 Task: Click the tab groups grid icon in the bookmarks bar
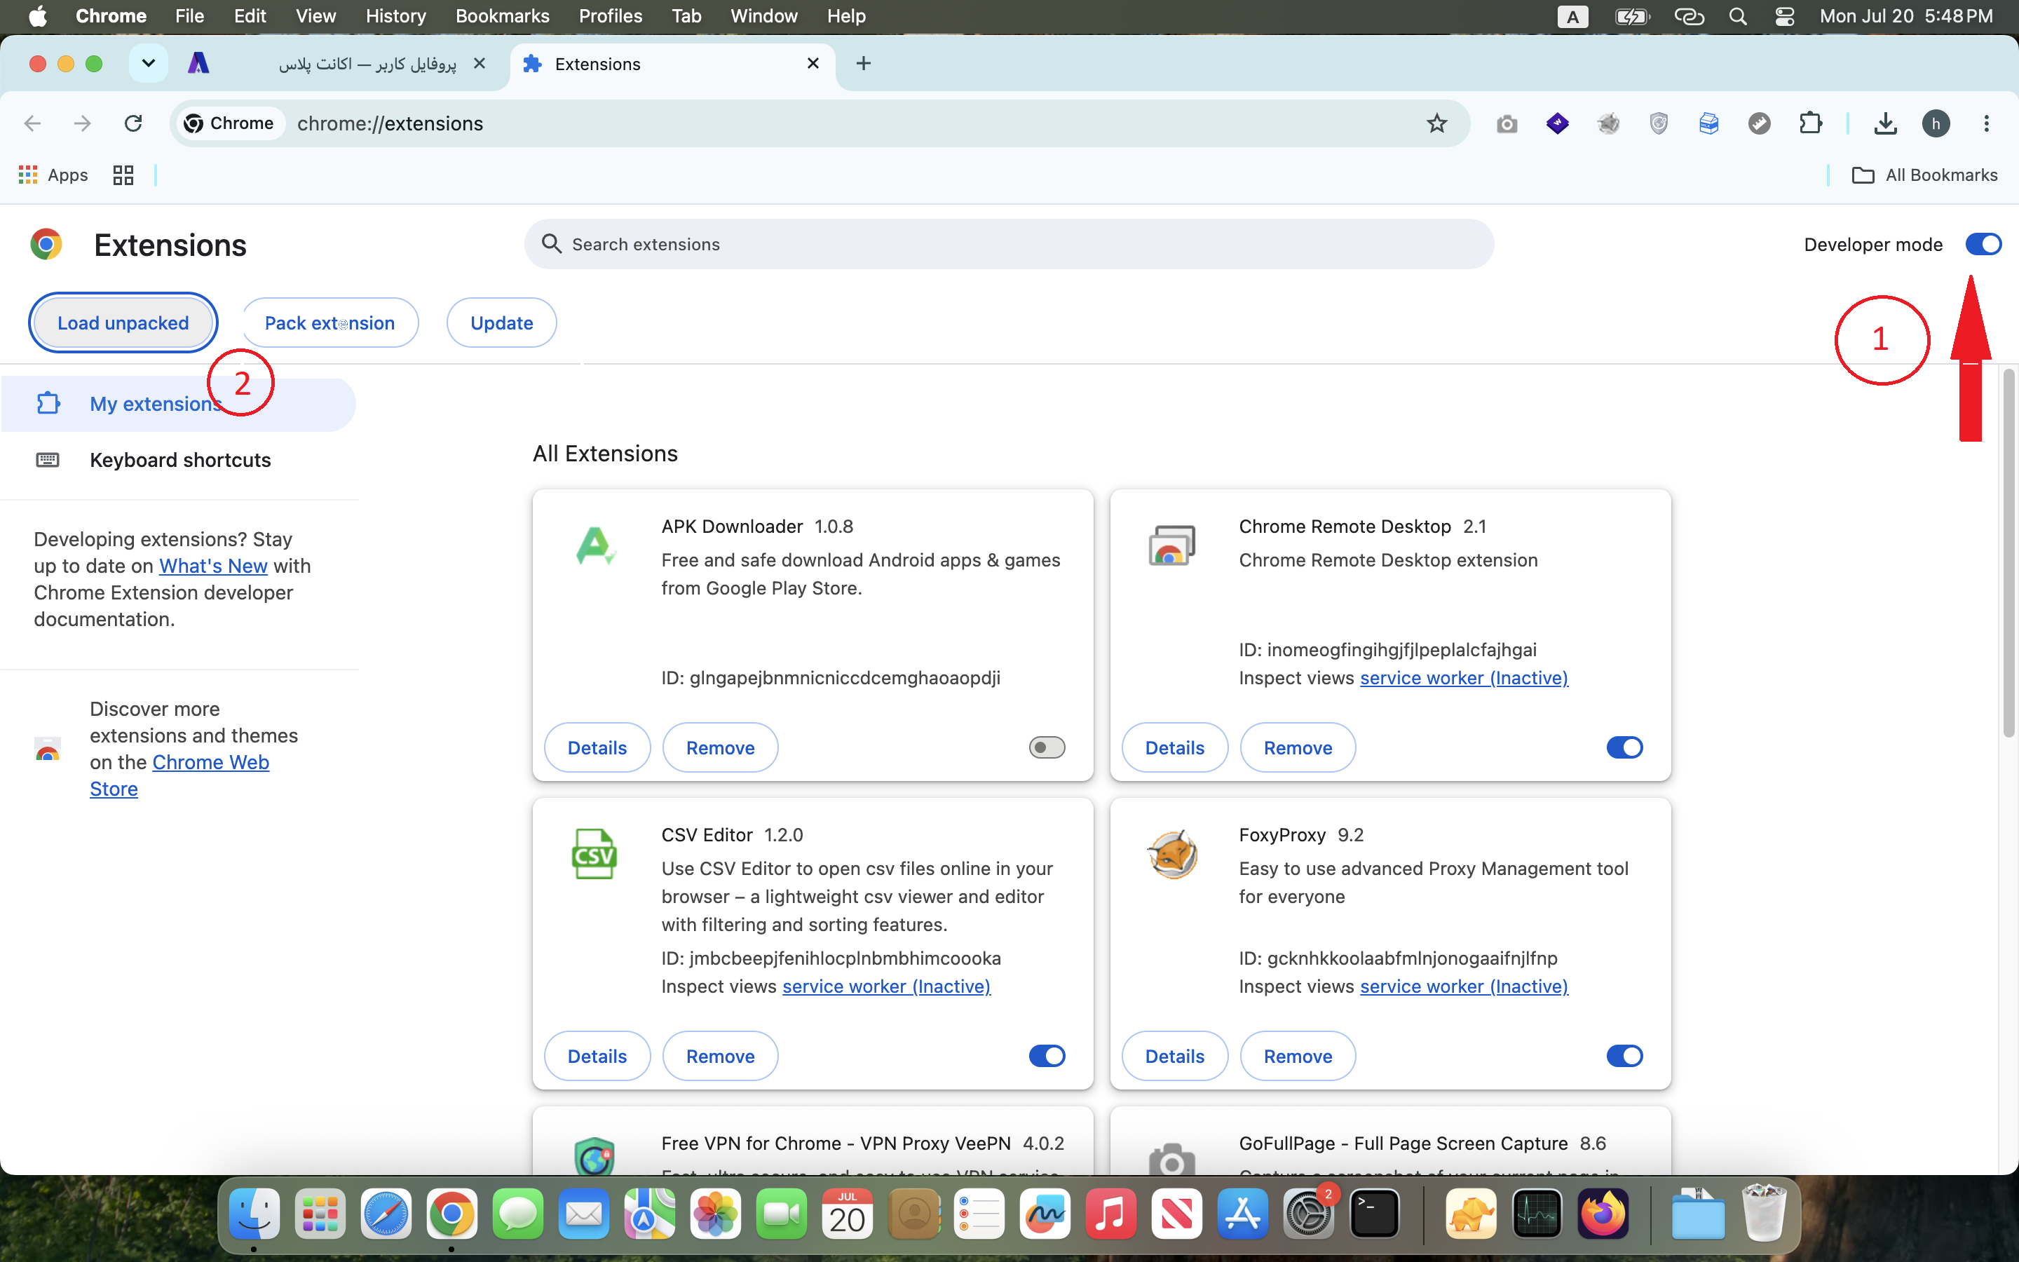123,175
